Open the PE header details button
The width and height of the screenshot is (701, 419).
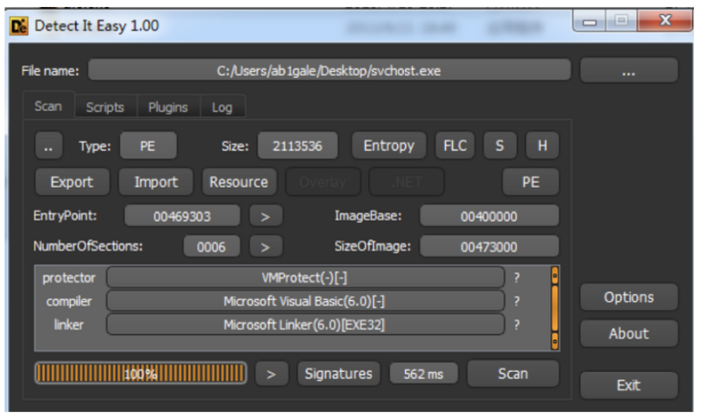[x=531, y=182]
